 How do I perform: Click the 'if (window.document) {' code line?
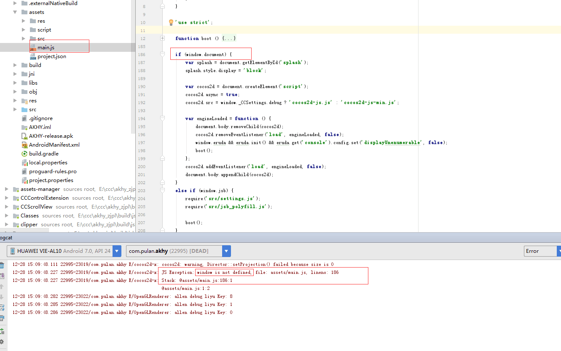204,54
